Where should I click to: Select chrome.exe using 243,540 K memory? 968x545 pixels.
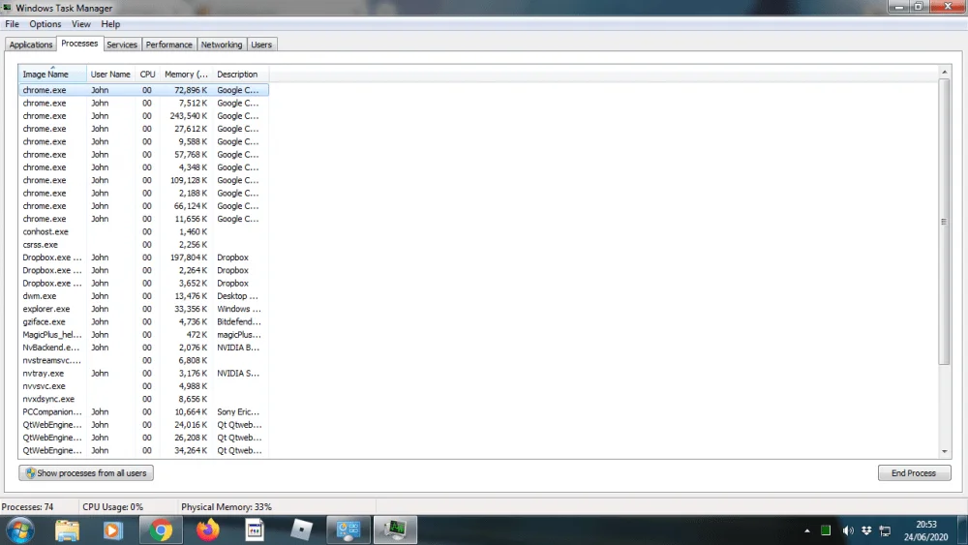pos(143,116)
